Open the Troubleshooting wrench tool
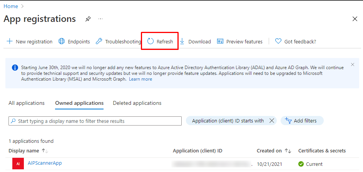Image resolution: width=363 pixels, height=172 pixels. pos(99,41)
